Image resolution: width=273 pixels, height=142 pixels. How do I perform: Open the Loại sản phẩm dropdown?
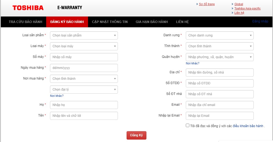click(x=84, y=35)
